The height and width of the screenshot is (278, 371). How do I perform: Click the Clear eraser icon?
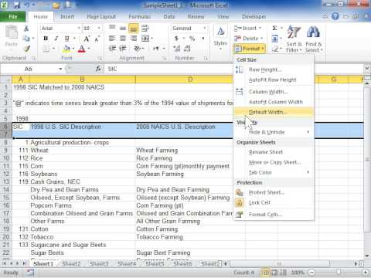coord(275,49)
